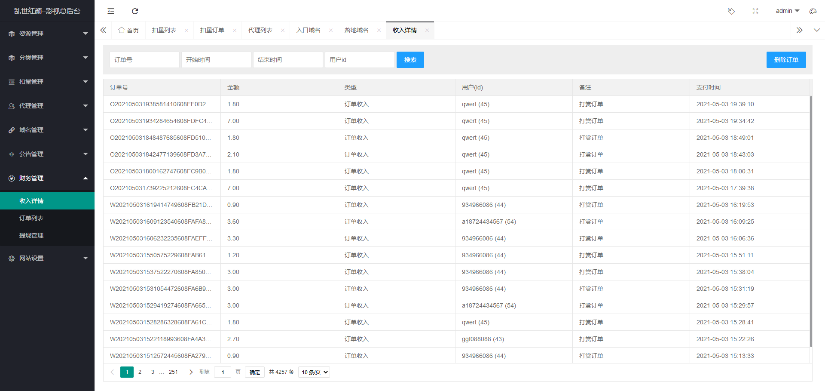Image resolution: width=825 pixels, height=391 pixels.
Task: Switch to the 扣量订单 tab
Action: tap(212, 30)
